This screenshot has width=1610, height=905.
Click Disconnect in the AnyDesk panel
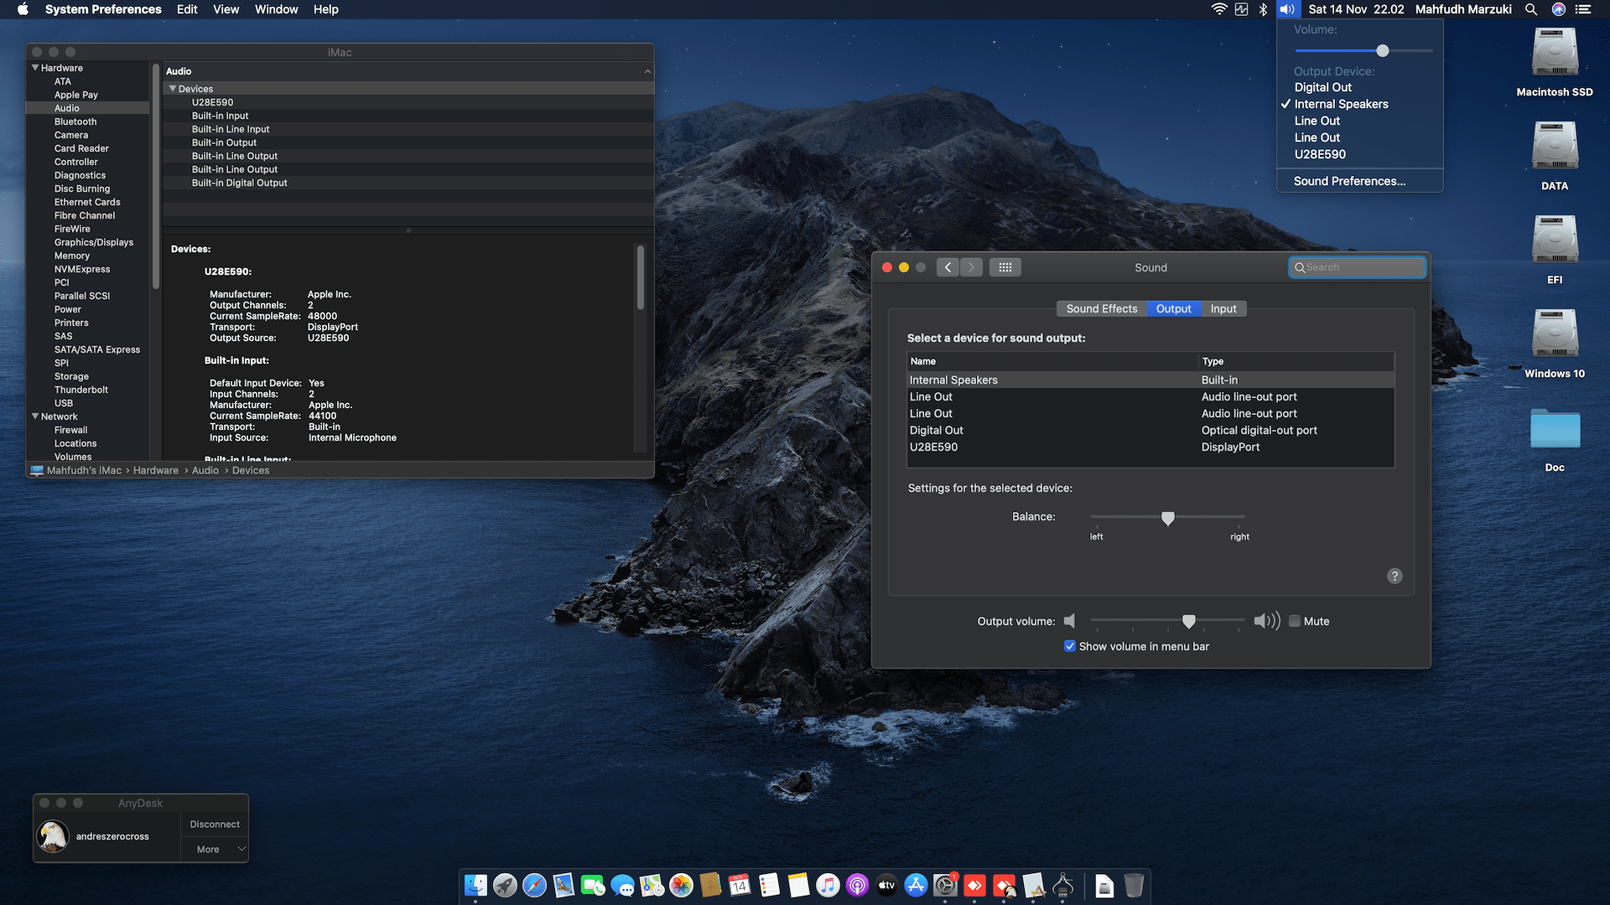click(x=214, y=824)
